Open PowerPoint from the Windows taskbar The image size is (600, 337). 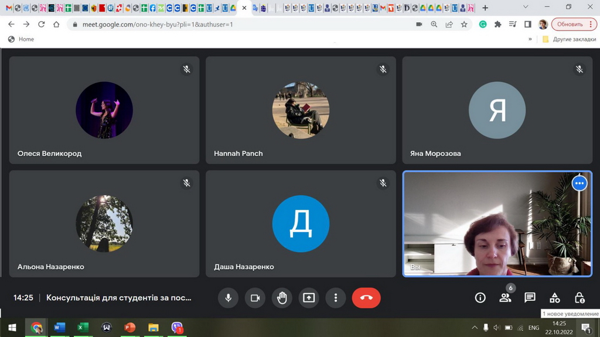(130, 328)
